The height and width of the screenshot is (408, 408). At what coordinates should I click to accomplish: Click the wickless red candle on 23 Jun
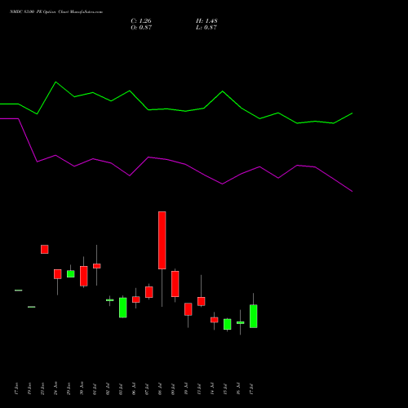[45, 249]
